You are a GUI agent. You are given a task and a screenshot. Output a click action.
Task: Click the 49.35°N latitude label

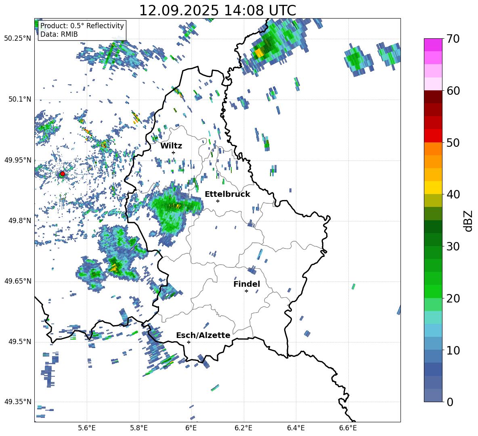click(18, 402)
